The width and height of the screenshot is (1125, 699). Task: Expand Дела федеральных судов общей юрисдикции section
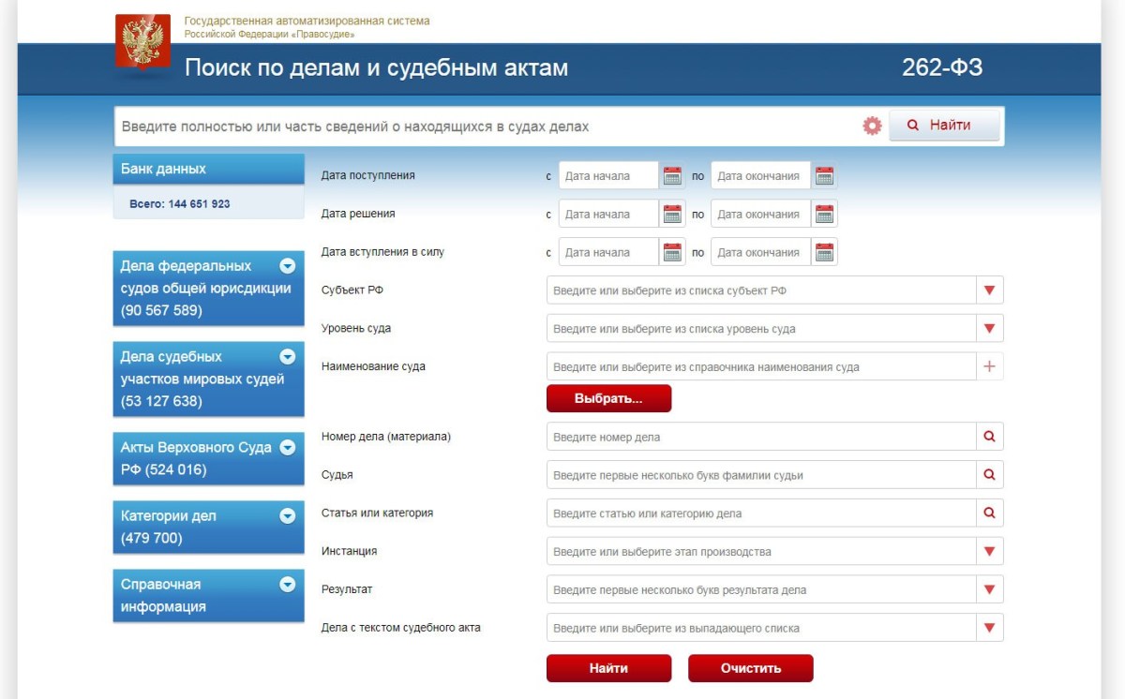point(288,265)
